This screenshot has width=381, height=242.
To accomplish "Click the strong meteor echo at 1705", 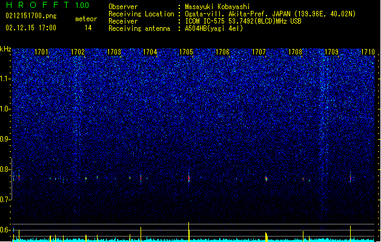I will pos(189,178).
